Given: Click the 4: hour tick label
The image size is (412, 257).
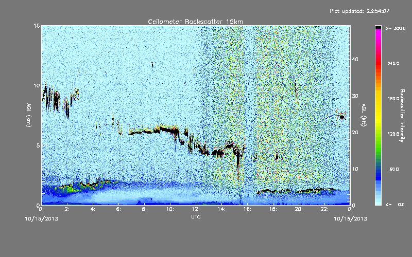Looking at the screenshot, I should [x=93, y=209].
